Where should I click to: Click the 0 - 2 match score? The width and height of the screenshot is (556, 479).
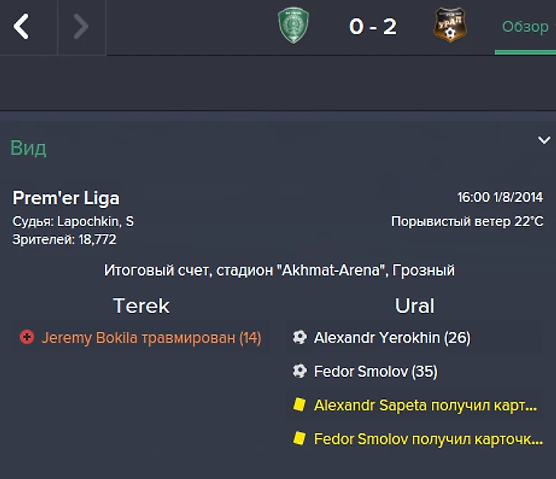pos(372,27)
